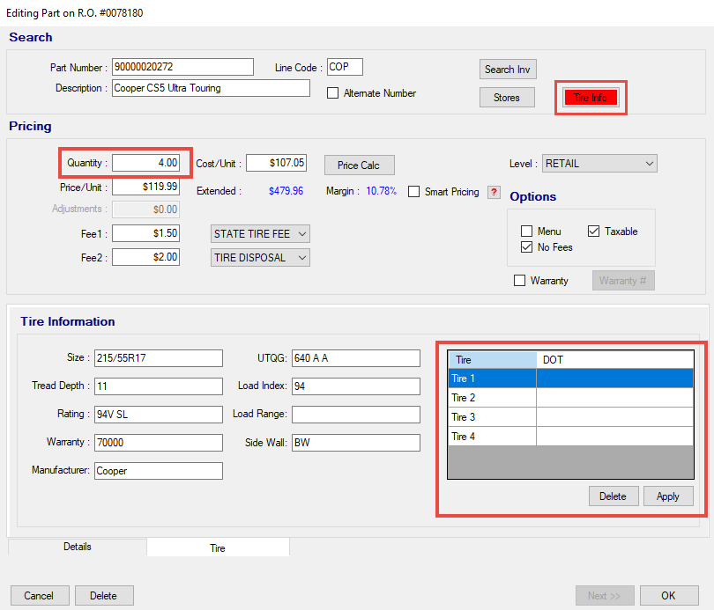The height and width of the screenshot is (610, 714).
Task: Confirm with the OK button
Action: click(669, 595)
